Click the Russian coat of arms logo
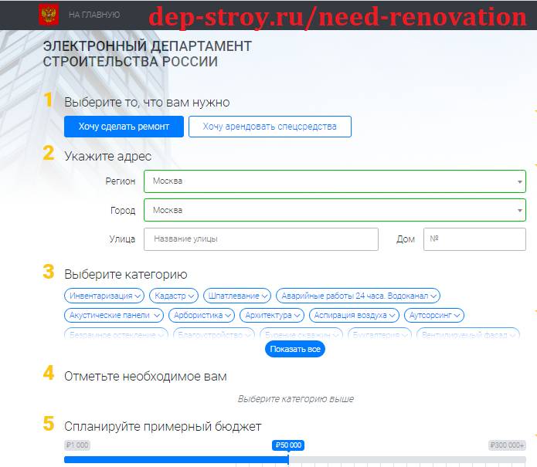 point(48,15)
